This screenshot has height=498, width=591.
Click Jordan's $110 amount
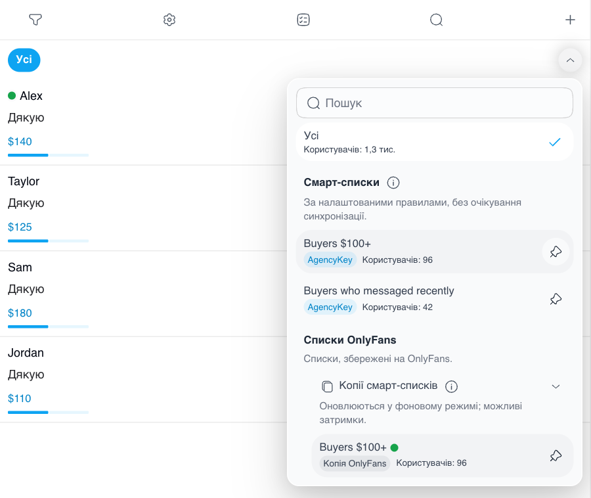click(20, 399)
